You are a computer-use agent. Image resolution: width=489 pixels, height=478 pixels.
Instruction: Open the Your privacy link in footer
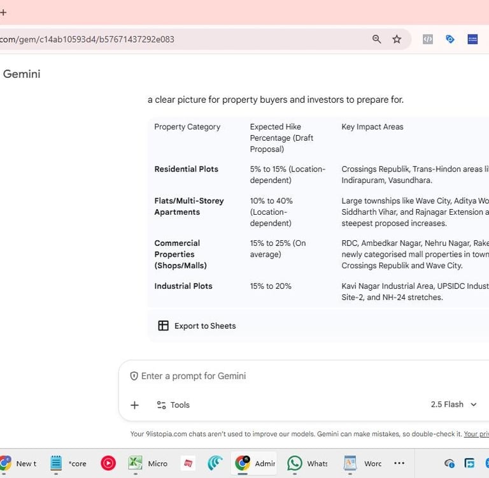click(x=476, y=434)
